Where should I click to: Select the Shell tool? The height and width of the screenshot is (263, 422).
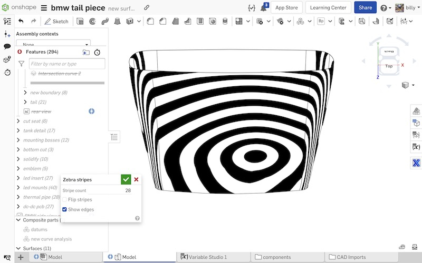(x=200, y=21)
